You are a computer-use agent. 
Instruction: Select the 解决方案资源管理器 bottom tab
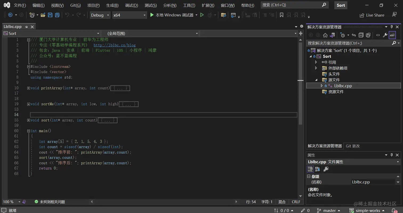tap(325, 146)
